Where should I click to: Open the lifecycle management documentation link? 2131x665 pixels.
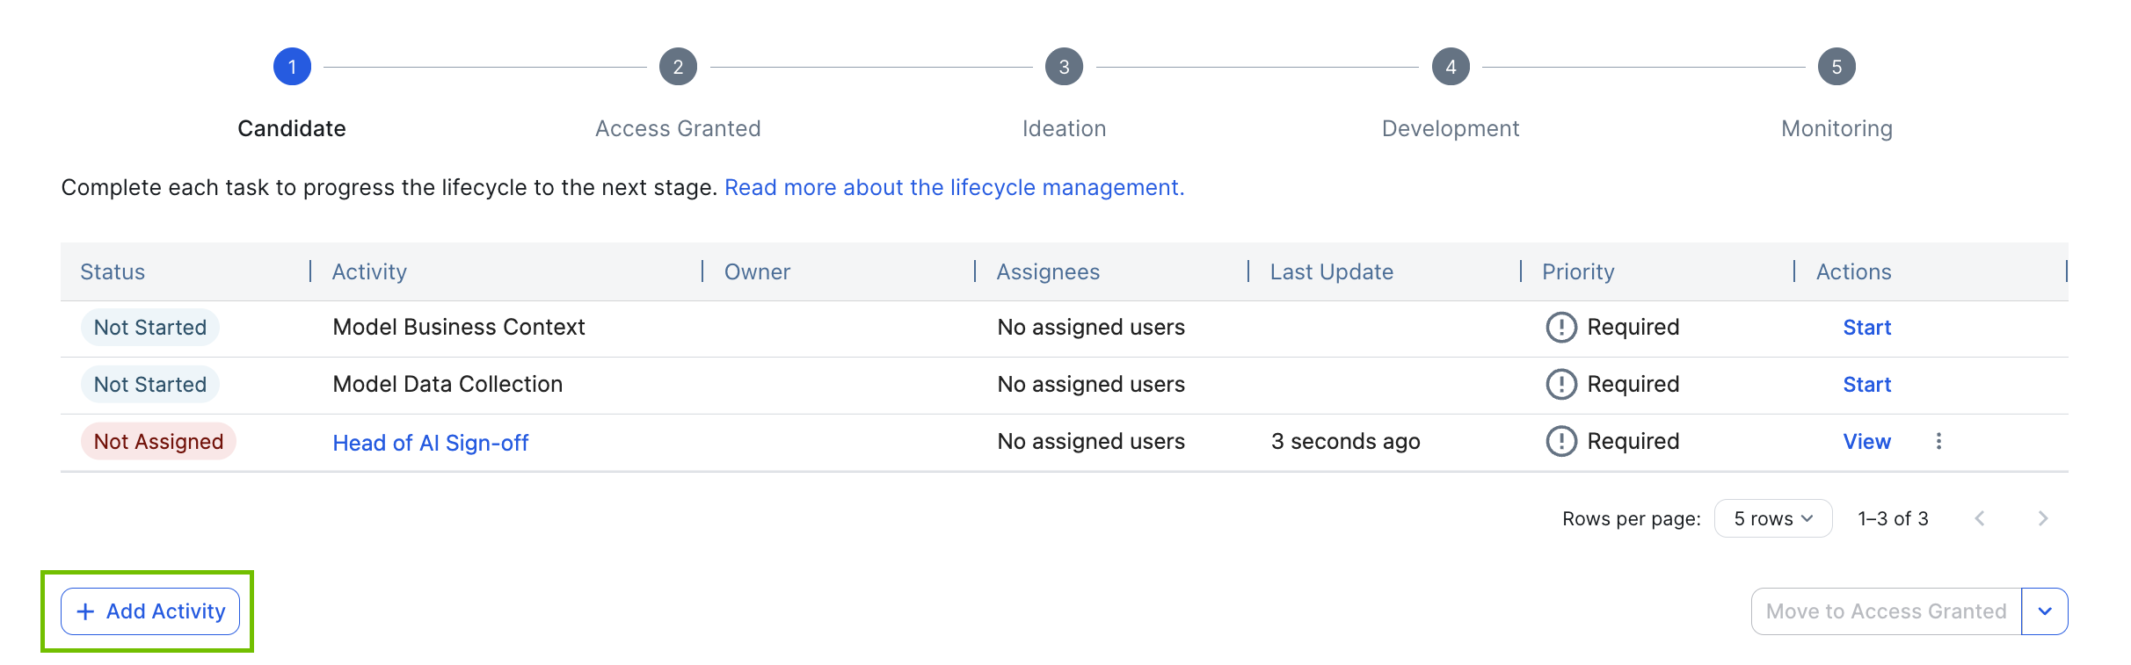(954, 187)
